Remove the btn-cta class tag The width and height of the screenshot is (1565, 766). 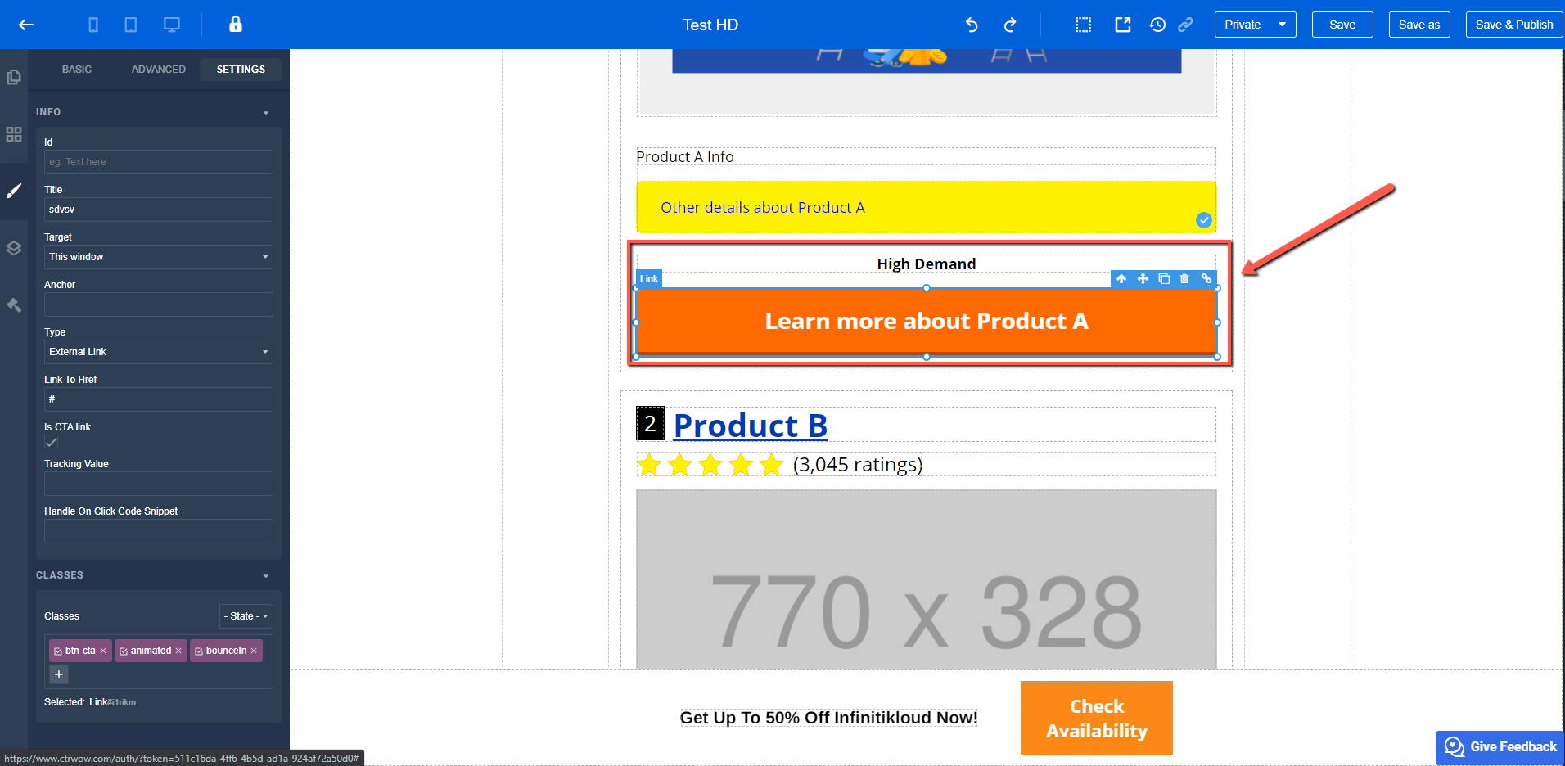point(103,651)
